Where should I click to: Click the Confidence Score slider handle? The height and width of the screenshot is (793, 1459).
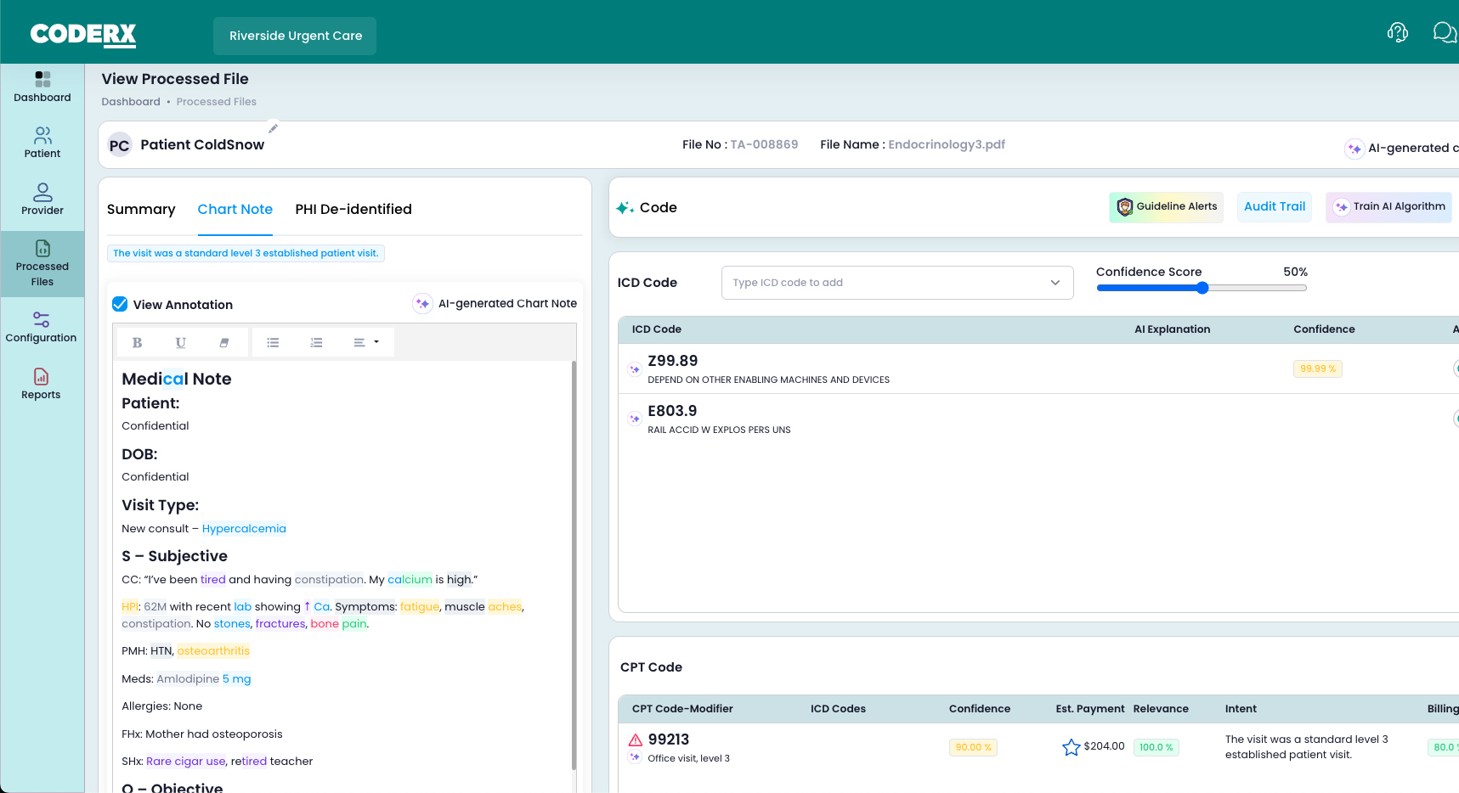(1202, 288)
